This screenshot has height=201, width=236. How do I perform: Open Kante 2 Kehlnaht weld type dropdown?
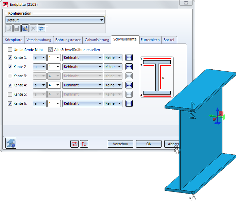[x=83, y=67]
